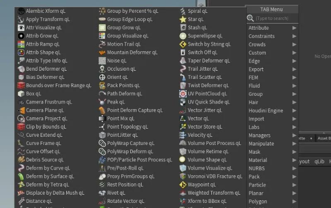Select the Apply Transform qL anchor icon

coord(21,19)
